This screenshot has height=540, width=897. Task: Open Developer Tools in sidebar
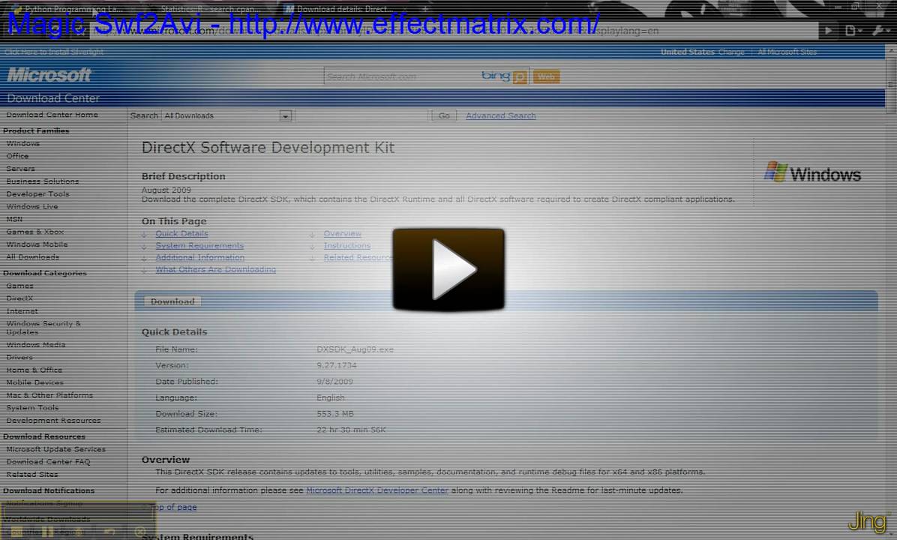click(37, 194)
